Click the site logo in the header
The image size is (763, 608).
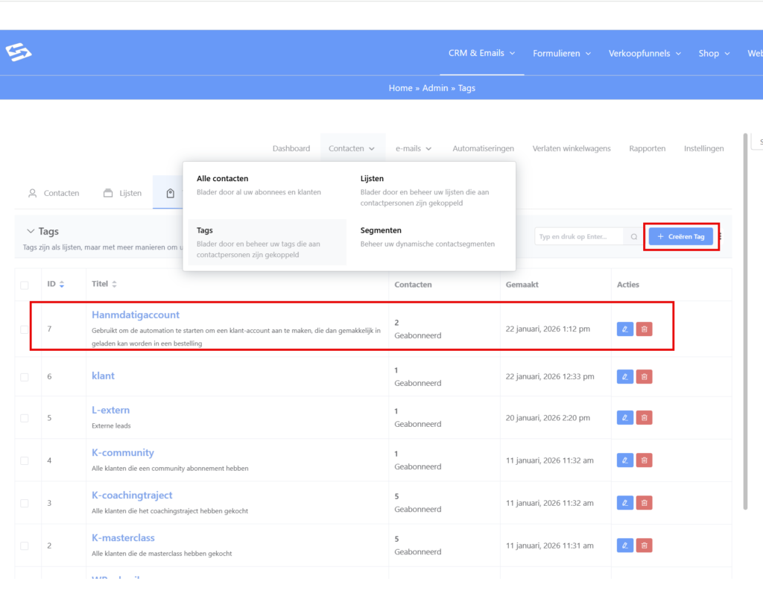point(19,52)
